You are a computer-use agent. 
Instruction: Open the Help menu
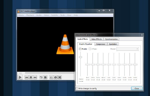click(x=76, y=15)
